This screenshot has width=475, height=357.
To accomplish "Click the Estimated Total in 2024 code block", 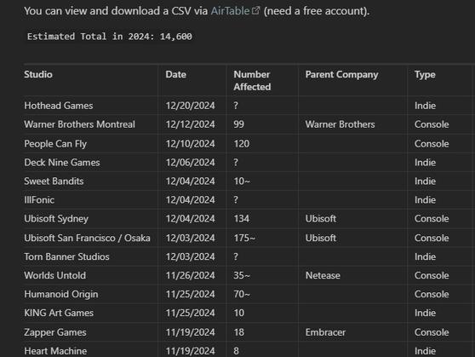I will (109, 37).
